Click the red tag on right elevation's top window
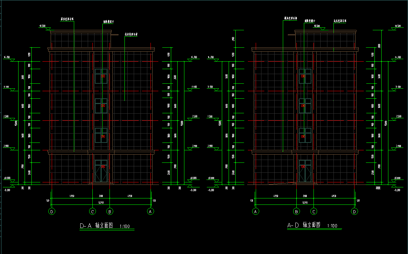 (x=303, y=76)
